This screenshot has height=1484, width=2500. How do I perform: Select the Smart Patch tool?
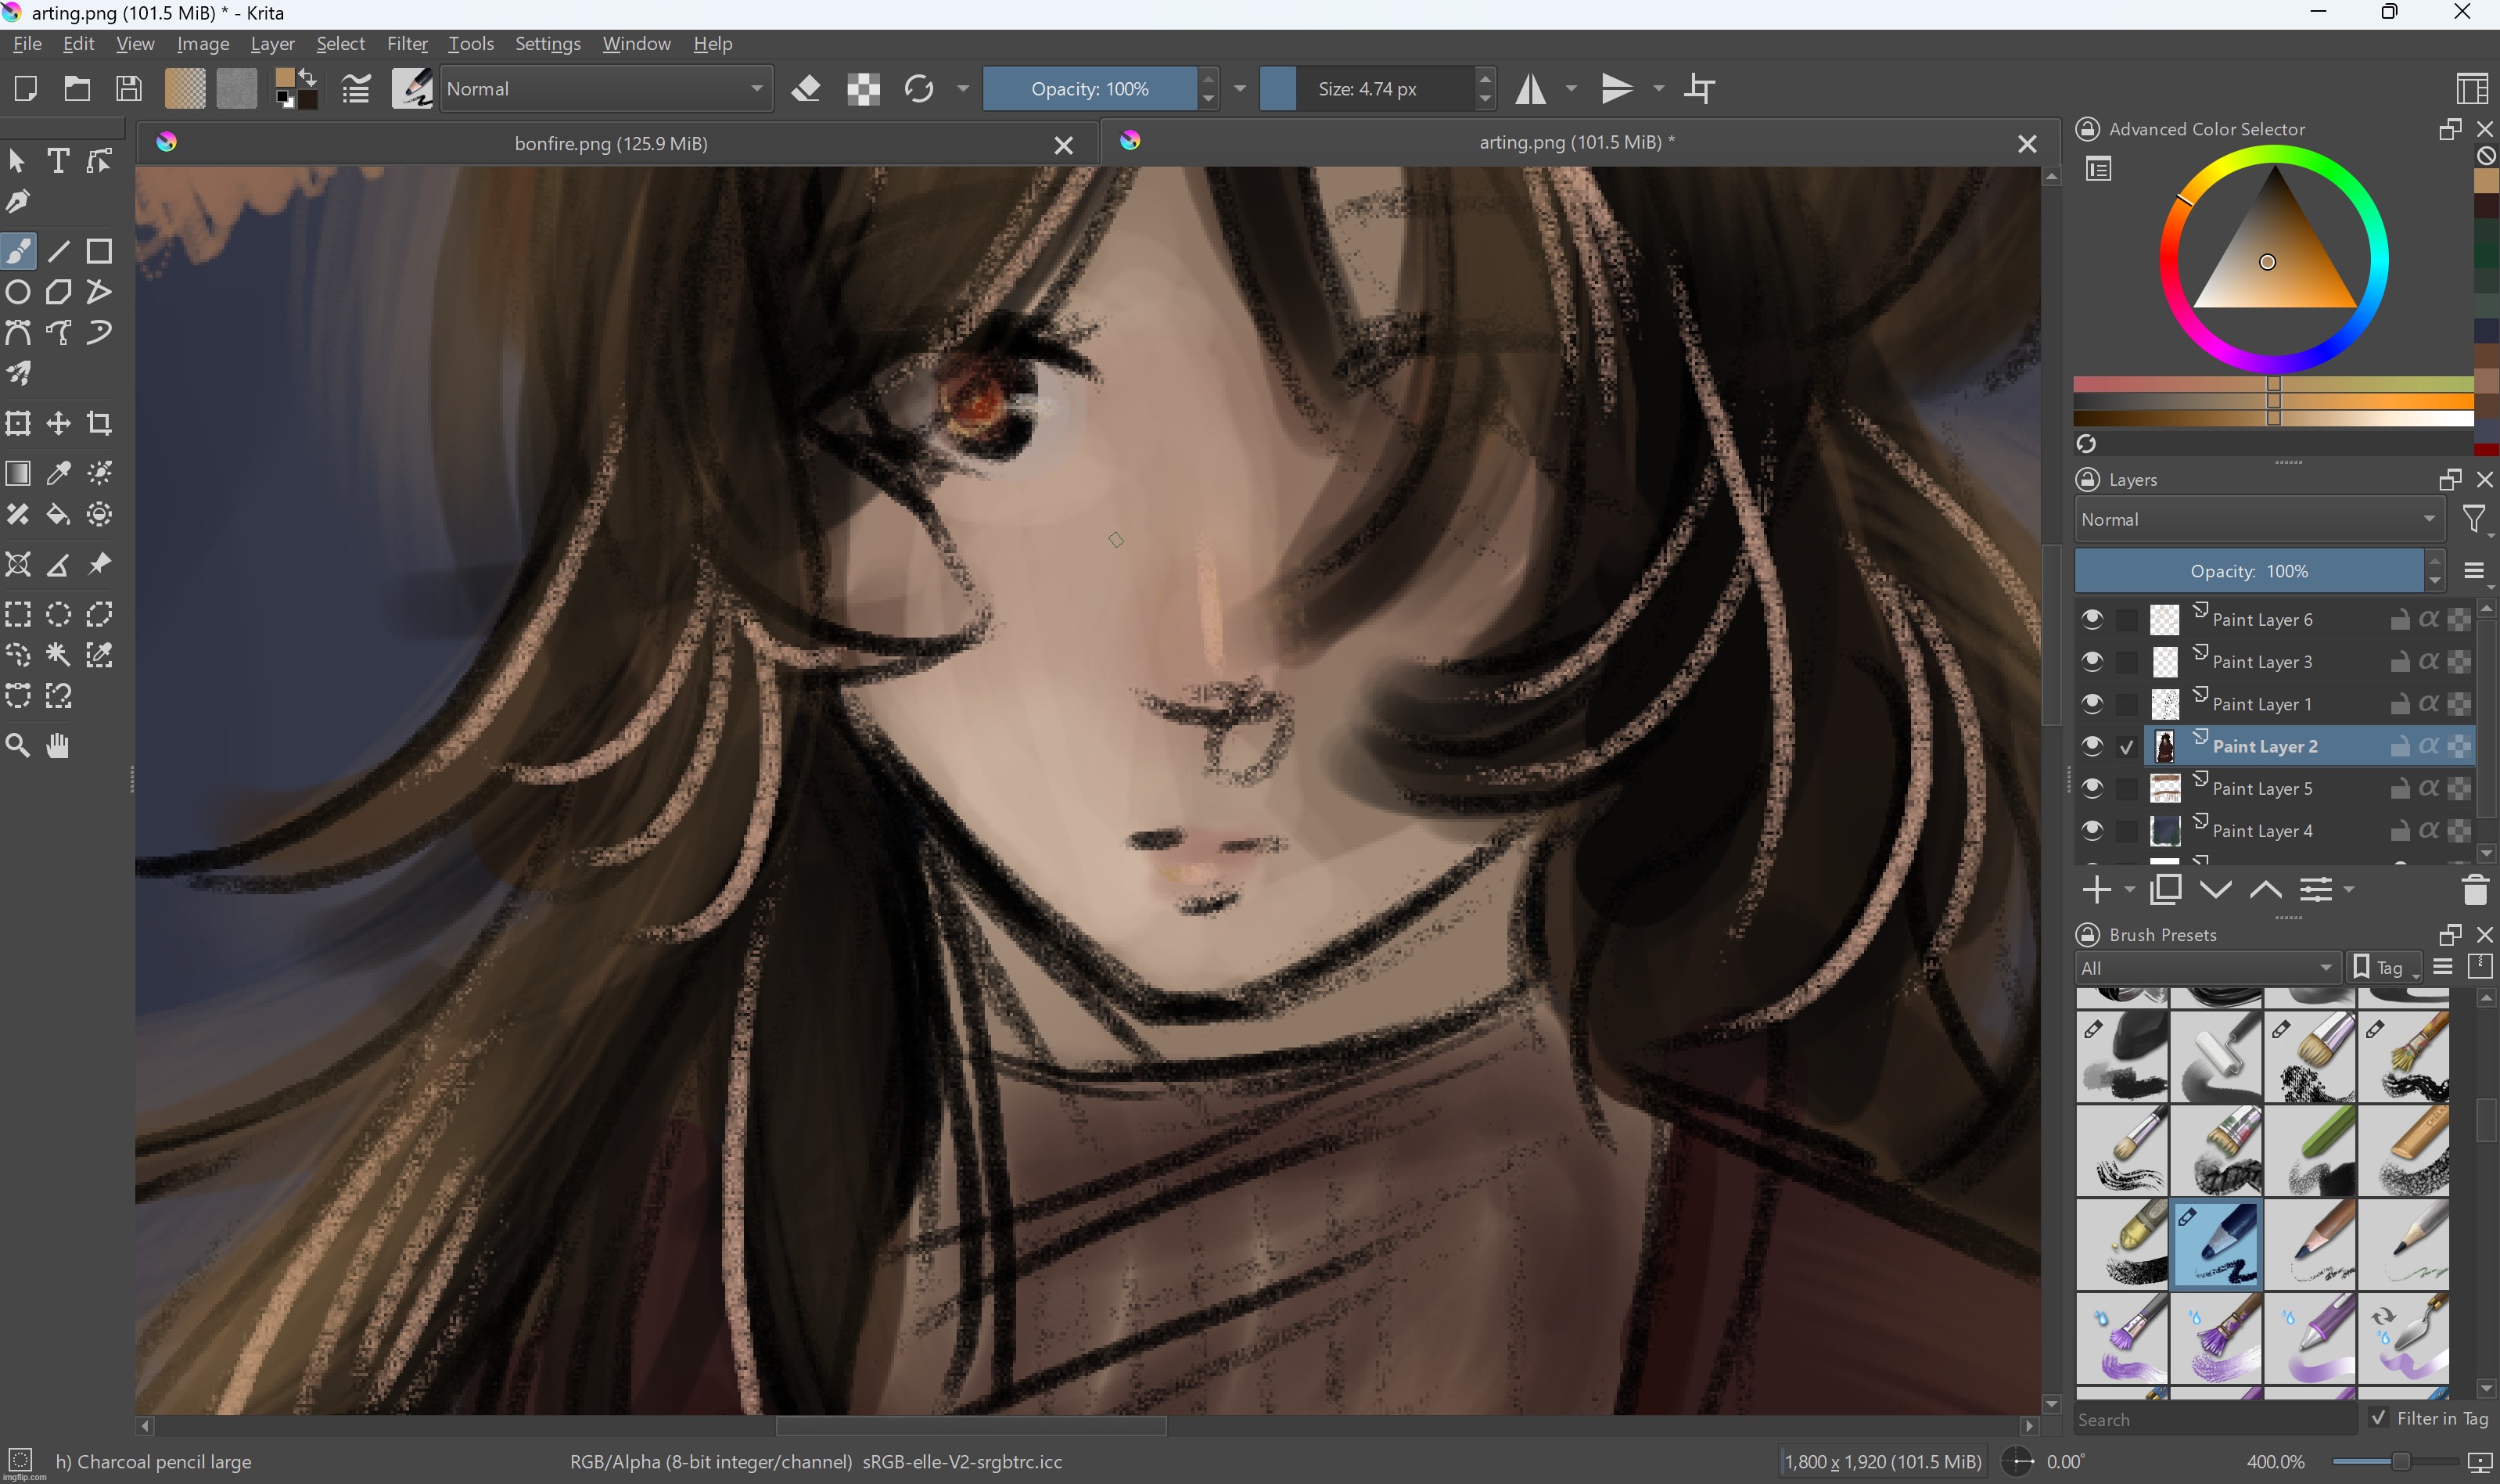click(x=18, y=514)
